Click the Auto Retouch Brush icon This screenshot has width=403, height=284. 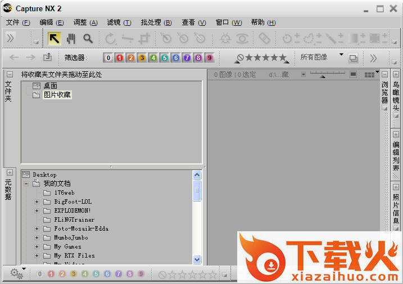click(264, 39)
